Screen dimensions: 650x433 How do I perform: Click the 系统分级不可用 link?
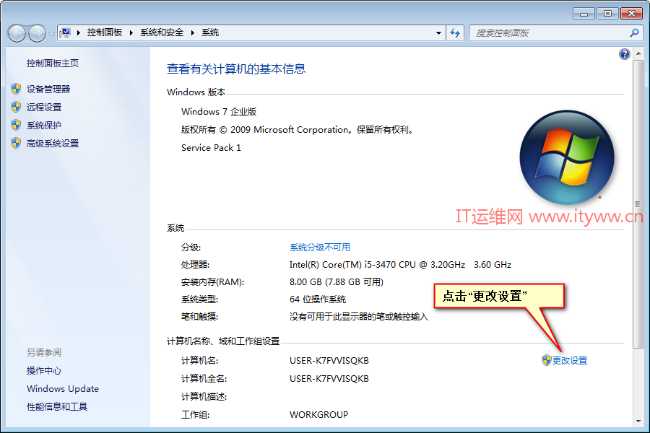point(320,248)
